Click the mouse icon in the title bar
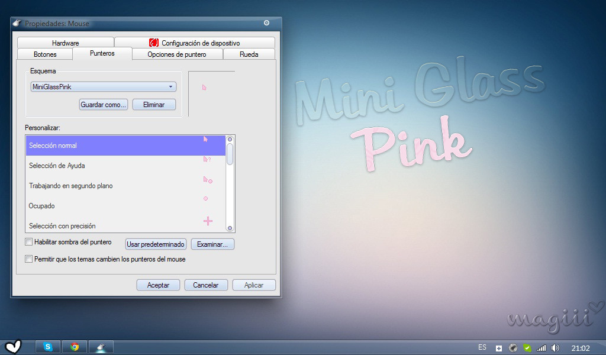Image resolution: width=606 pixels, height=355 pixels. coord(17,23)
